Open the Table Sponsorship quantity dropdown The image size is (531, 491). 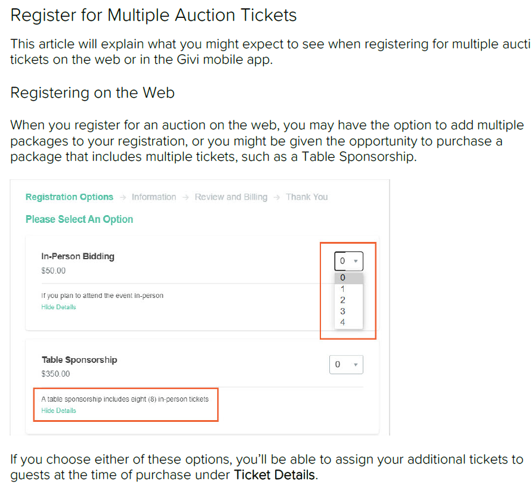[x=346, y=365]
